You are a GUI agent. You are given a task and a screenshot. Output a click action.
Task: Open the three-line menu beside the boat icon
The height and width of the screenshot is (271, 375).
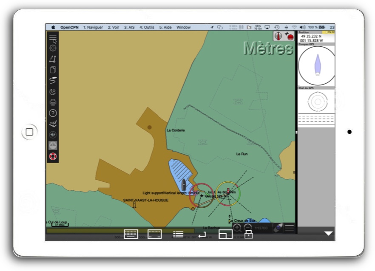point(290,228)
